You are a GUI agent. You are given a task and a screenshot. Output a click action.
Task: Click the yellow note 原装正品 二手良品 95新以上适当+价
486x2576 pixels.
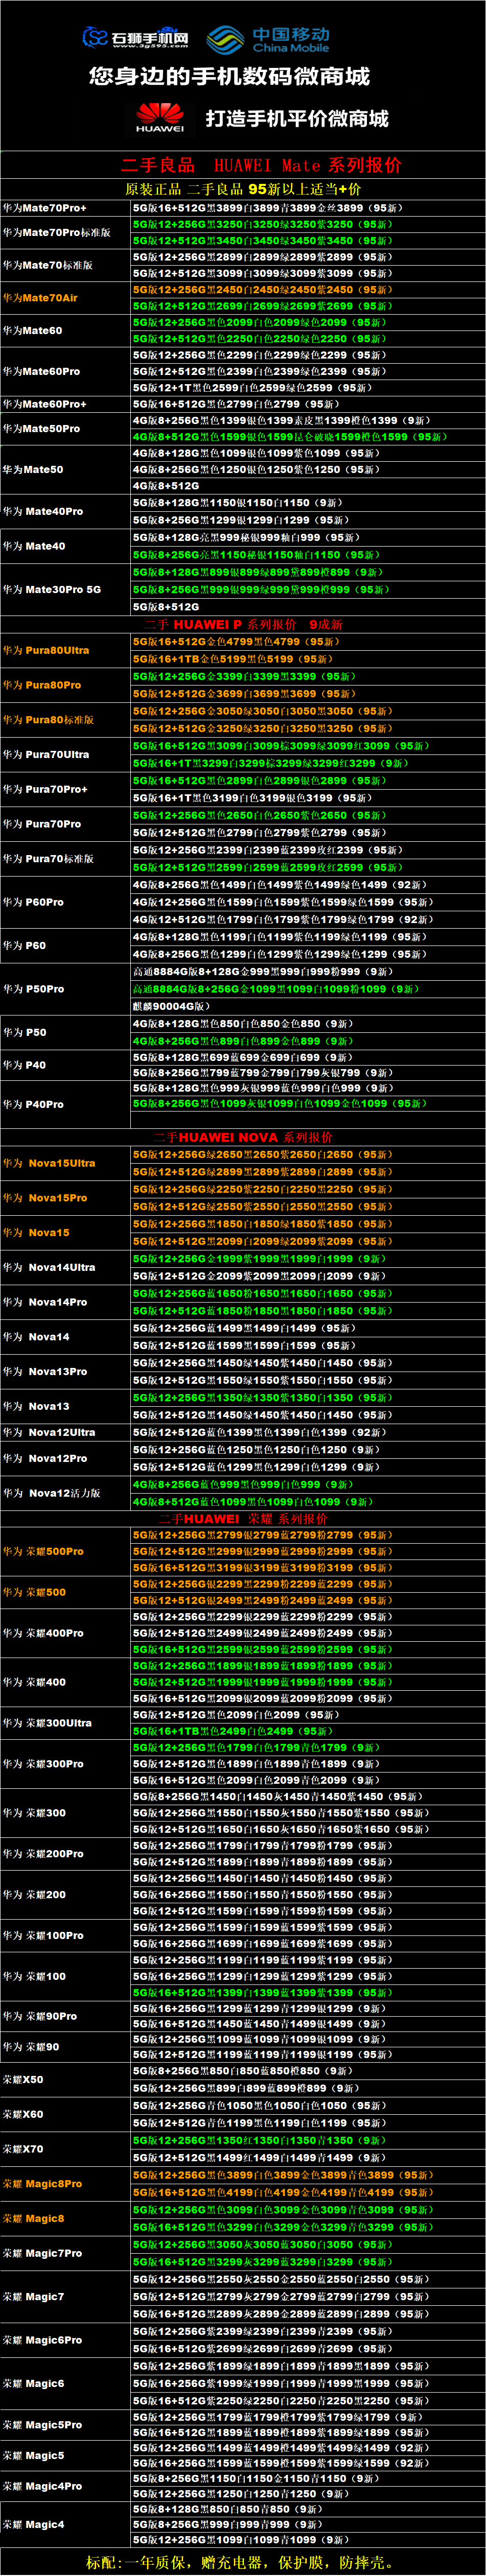pos(243,189)
